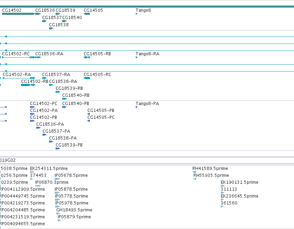The width and height of the screenshot is (294, 229).
Task: Click the CG14502-RB exon block glyph
Action: click(26, 85)
